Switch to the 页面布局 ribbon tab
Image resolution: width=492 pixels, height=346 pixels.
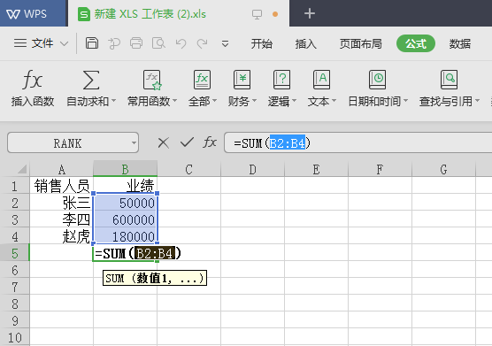360,43
